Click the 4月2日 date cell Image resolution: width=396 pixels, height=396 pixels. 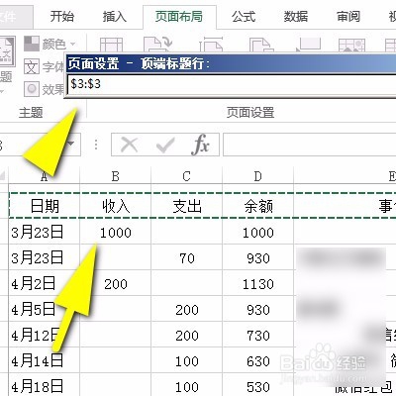45,283
